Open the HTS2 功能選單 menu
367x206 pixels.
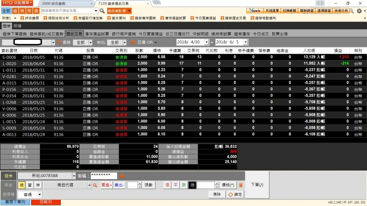[17, 3]
